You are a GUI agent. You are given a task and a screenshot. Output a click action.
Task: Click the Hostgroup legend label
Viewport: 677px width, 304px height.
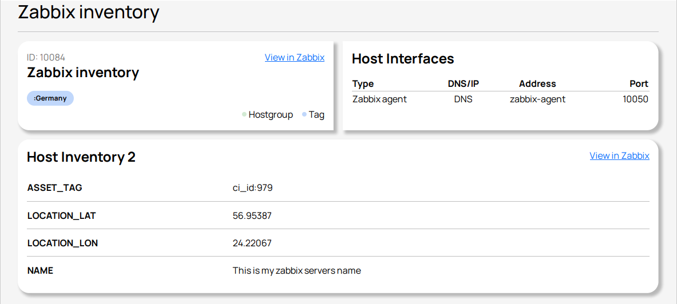[271, 115]
